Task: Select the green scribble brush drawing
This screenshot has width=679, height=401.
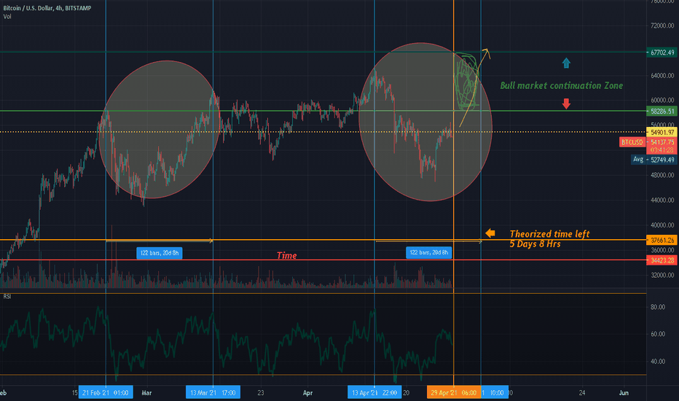Action: pyautogui.click(x=467, y=81)
